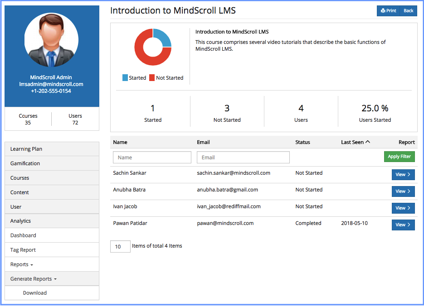
Task: Click the Courses 35 count in profile card
Action: (28, 119)
